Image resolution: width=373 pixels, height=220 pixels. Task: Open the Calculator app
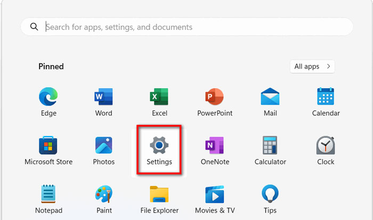270,145
